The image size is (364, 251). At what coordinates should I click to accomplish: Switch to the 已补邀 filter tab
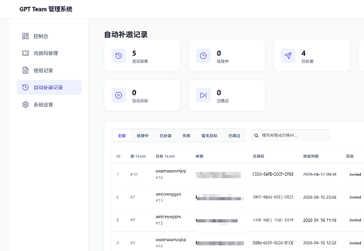pos(166,136)
